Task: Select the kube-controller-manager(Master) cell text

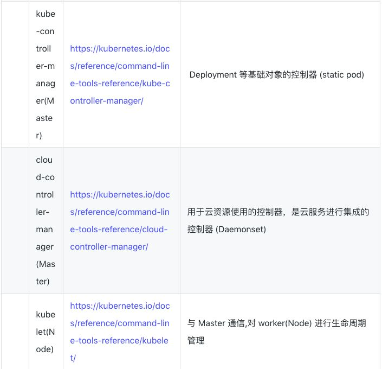Action: [x=46, y=75]
